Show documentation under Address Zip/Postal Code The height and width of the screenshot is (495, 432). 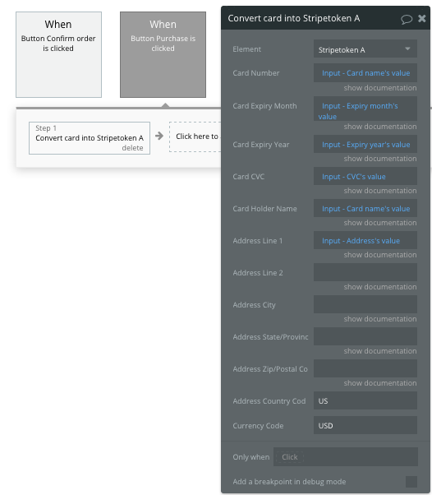(x=380, y=383)
